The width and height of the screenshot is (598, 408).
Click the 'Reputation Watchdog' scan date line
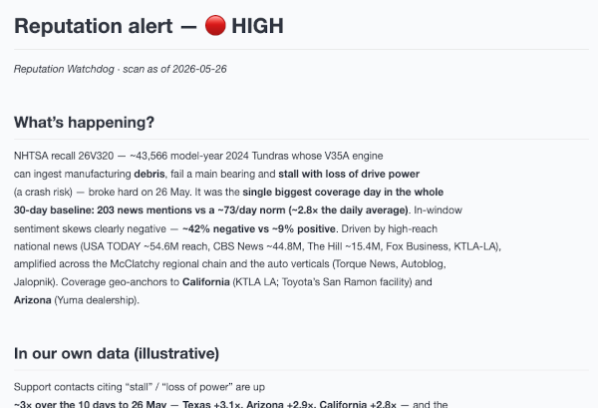click(121, 69)
